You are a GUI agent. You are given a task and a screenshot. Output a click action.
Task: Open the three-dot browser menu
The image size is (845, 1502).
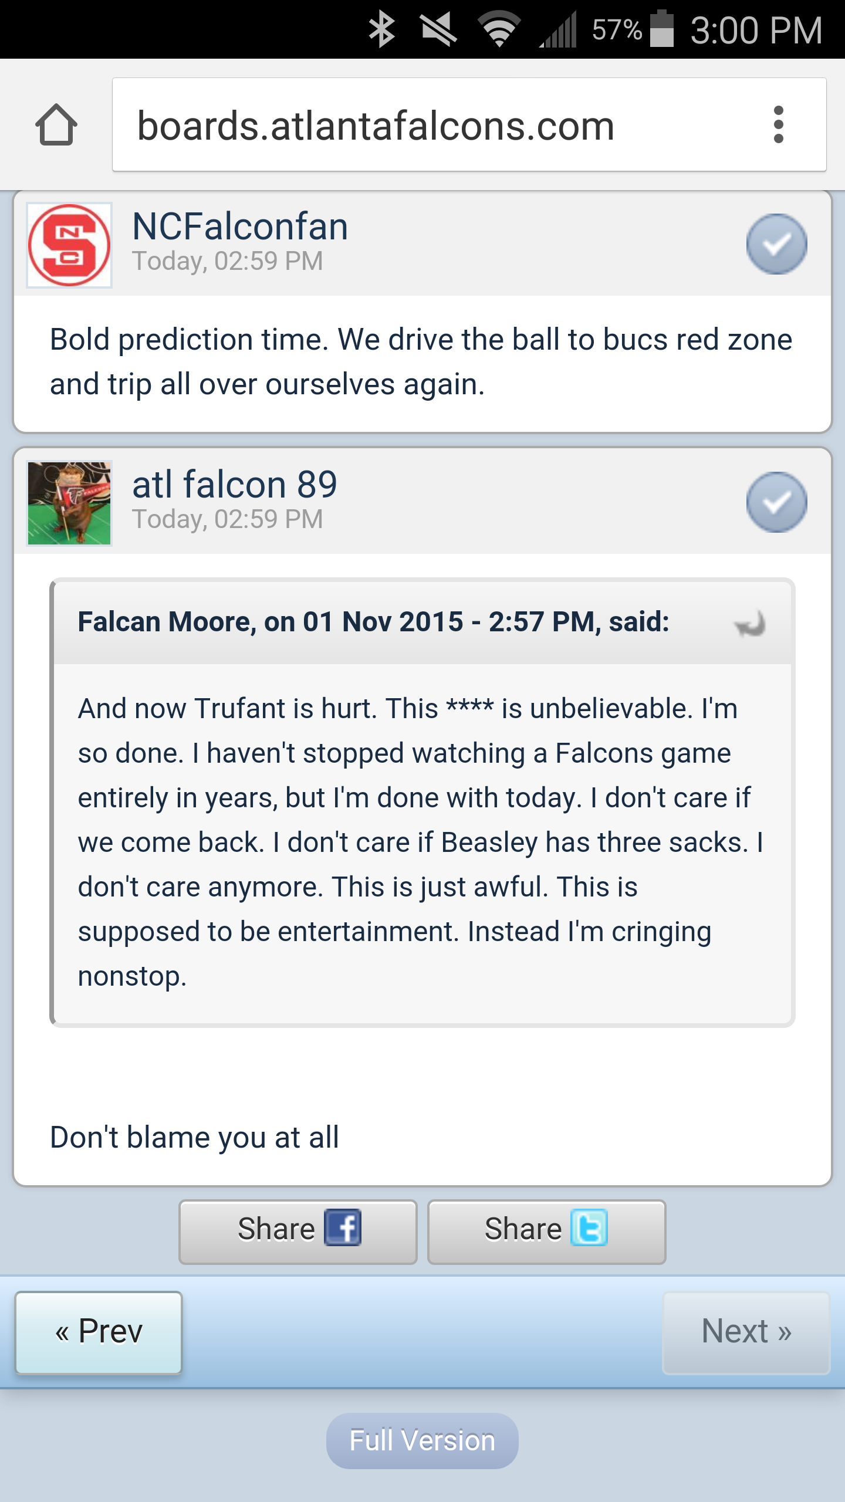tap(778, 124)
